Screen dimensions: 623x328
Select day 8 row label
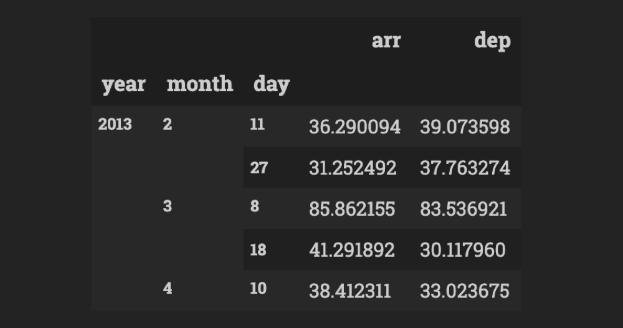[255, 206]
